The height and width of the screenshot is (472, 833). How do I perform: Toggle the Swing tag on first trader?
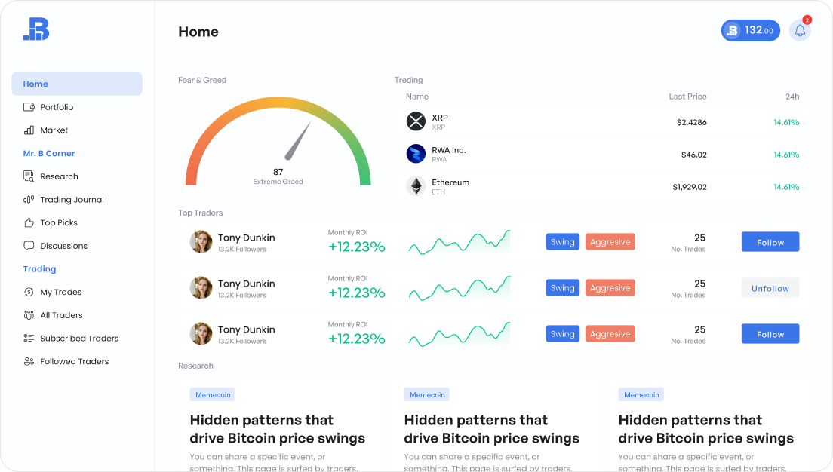[x=562, y=241]
